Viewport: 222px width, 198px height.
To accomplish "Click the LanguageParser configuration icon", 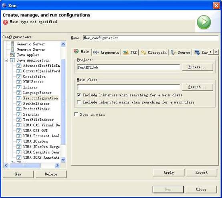I will click(19, 93).
